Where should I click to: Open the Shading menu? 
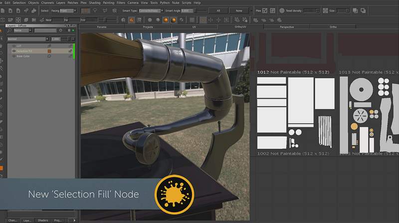[x=94, y=2]
